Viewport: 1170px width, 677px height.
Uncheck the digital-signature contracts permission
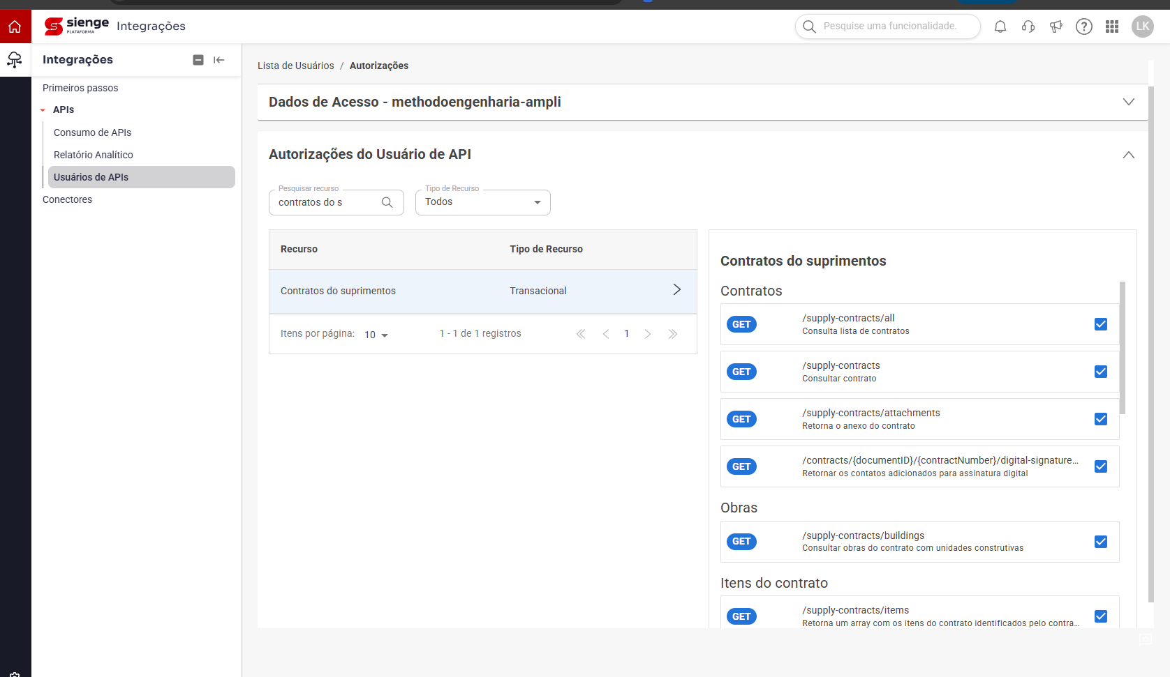(1101, 466)
